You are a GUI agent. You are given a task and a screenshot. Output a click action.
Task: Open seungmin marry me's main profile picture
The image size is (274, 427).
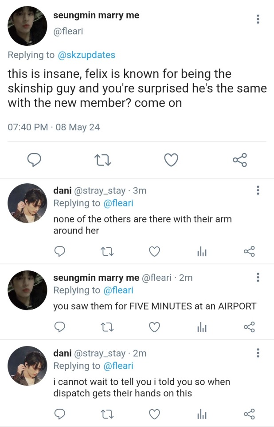point(27,26)
